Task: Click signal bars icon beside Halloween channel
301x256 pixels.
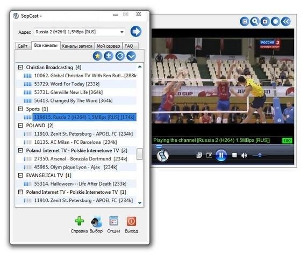Action: point(27,184)
